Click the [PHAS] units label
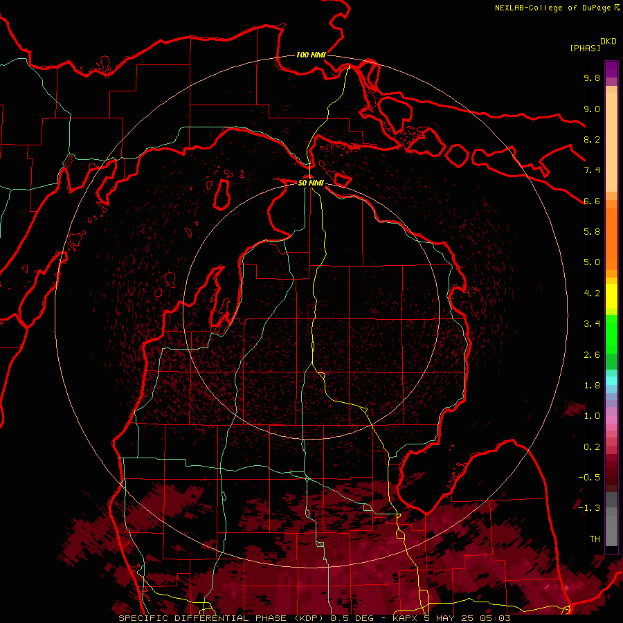Screen dimensions: 623x623 [x=585, y=48]
